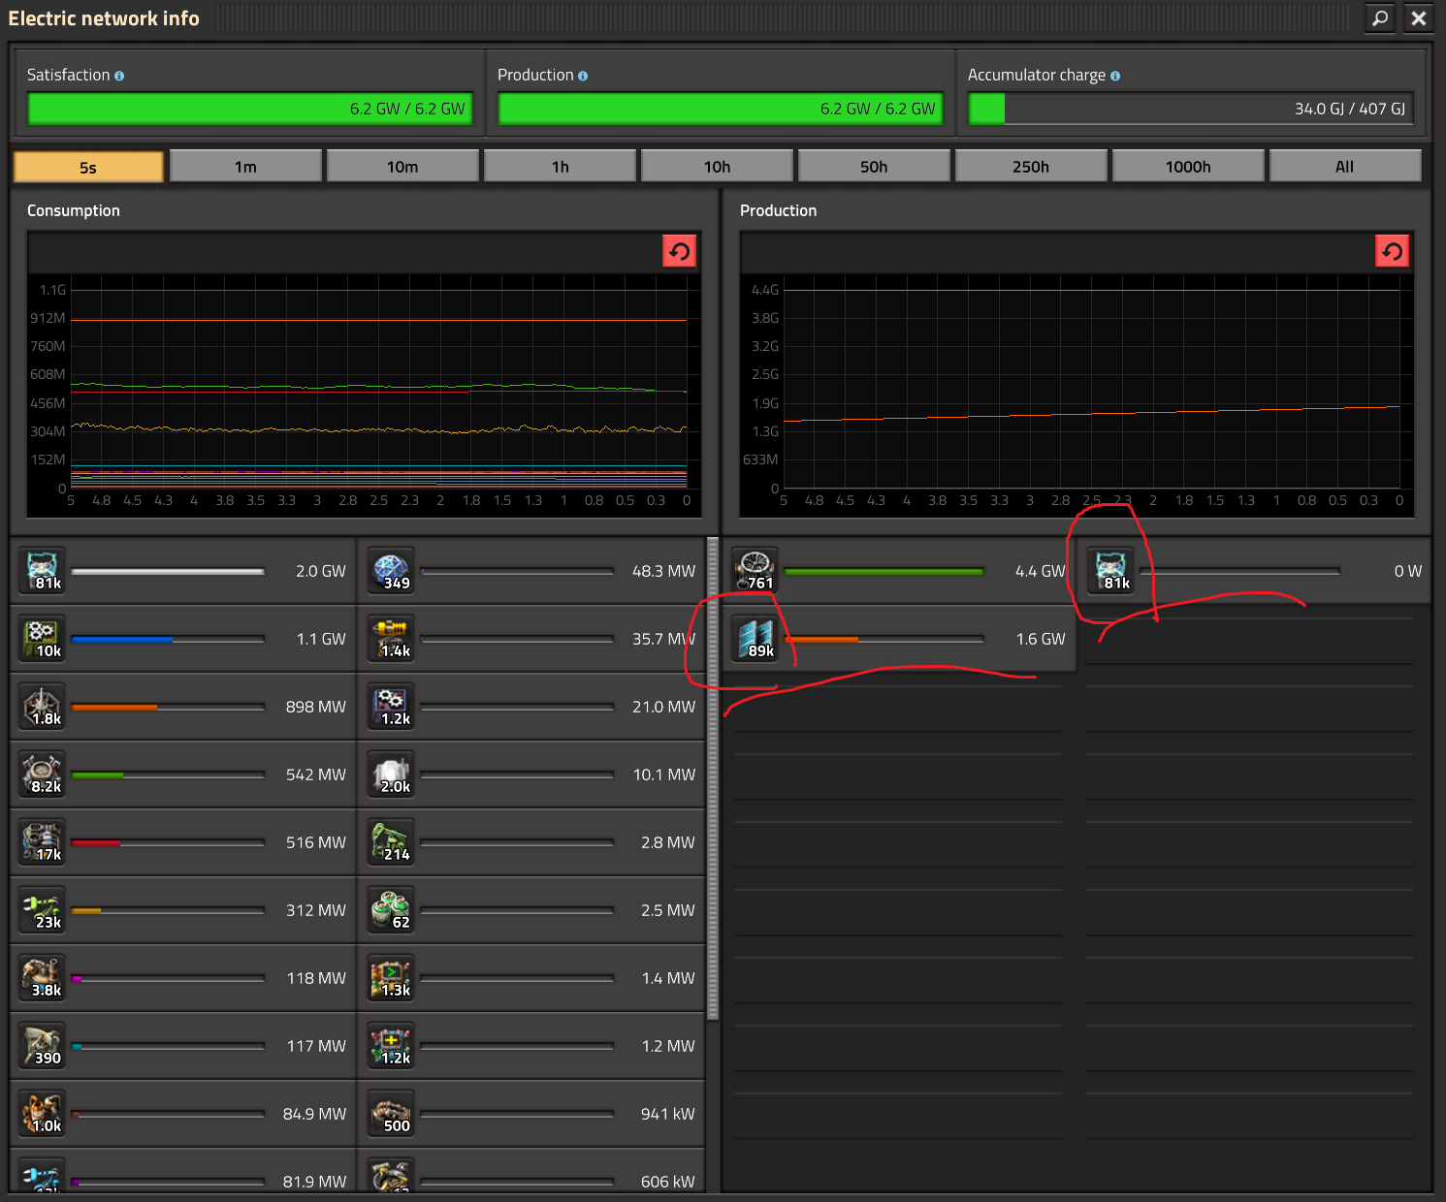
Task: Click the 1.8k entity icon at 898 MW
Action: click(43, 707)
